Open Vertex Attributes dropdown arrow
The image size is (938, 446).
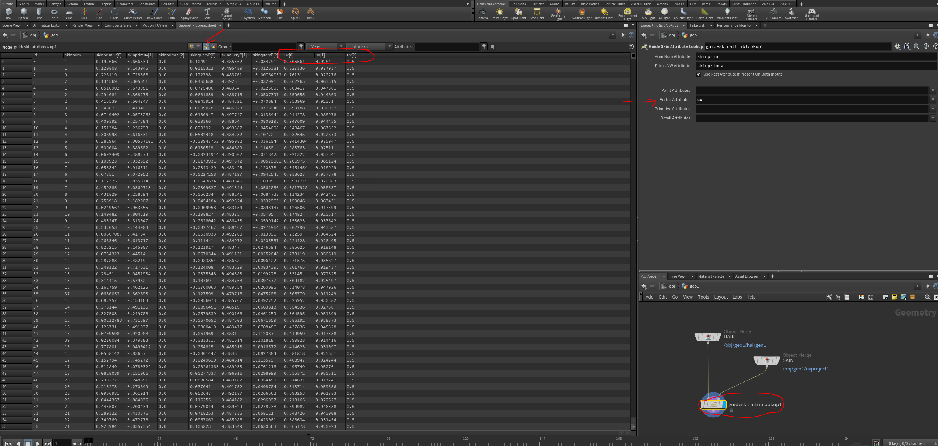(x=933, y=100)
